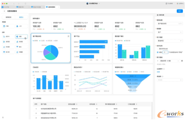Viewport: 187px width, 121px height.
Task: Select the line chart type
Action: coord(8,47)
